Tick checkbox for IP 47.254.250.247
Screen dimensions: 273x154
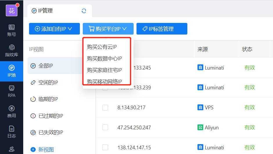click(105, 127)
